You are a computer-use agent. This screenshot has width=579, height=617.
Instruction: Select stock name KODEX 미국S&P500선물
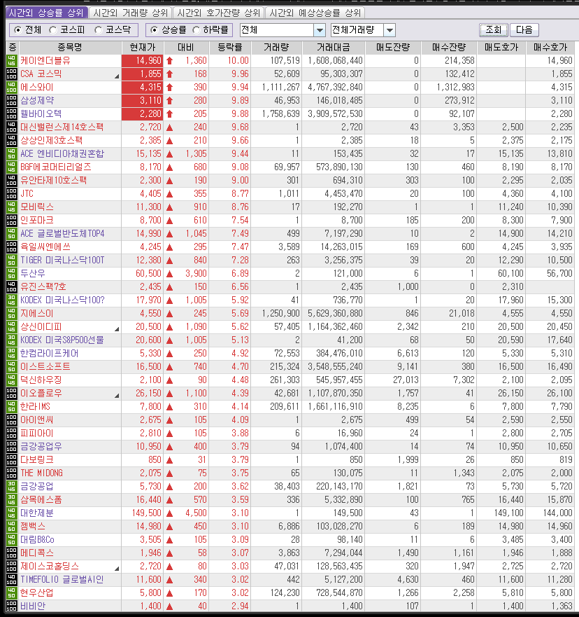click(62, 340)
